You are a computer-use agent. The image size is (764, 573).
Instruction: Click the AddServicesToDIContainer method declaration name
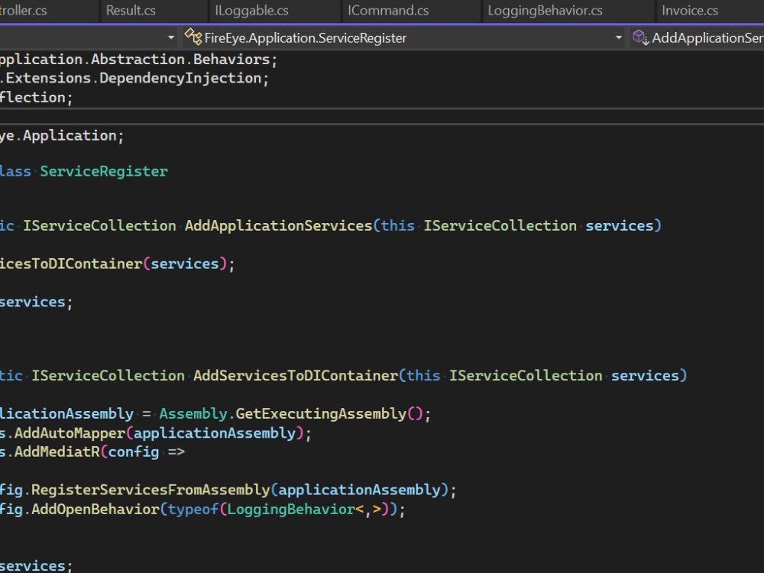pyautogui.click(x=295, y=376)
